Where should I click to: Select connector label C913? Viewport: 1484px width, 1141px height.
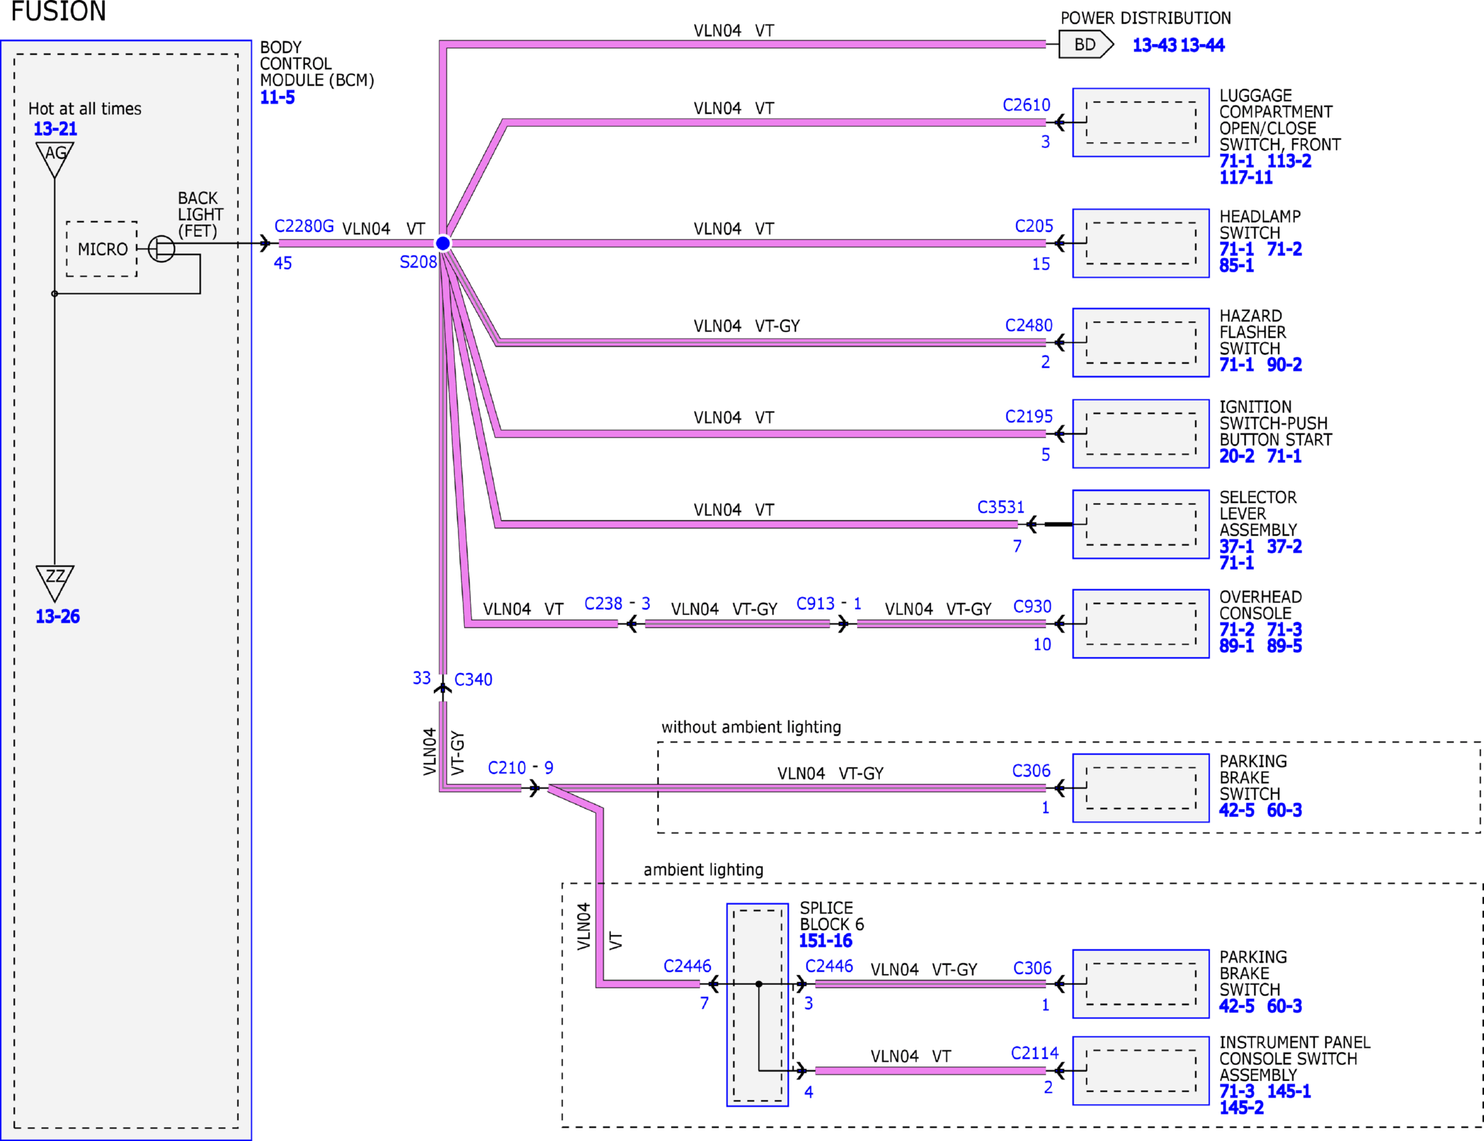pyautogui.click(x=816, y=603)
